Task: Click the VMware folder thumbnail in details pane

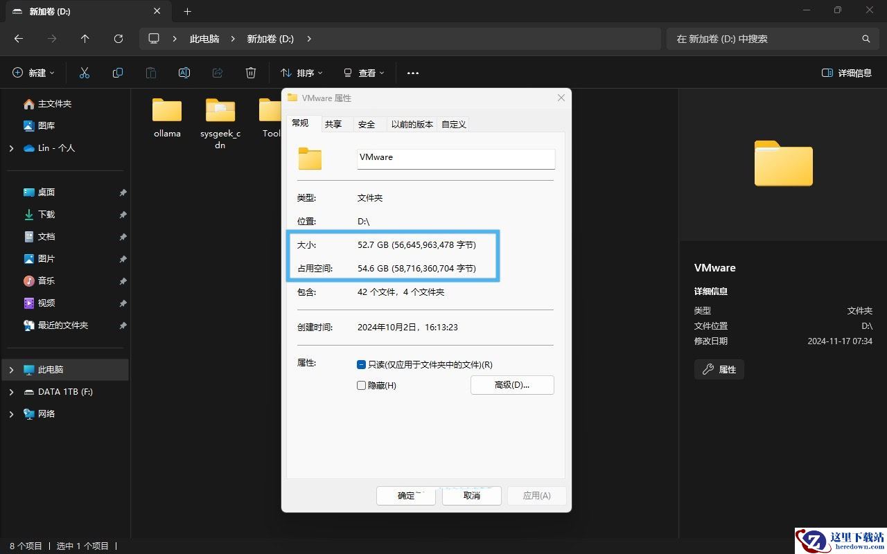Action: click(784, 163)
